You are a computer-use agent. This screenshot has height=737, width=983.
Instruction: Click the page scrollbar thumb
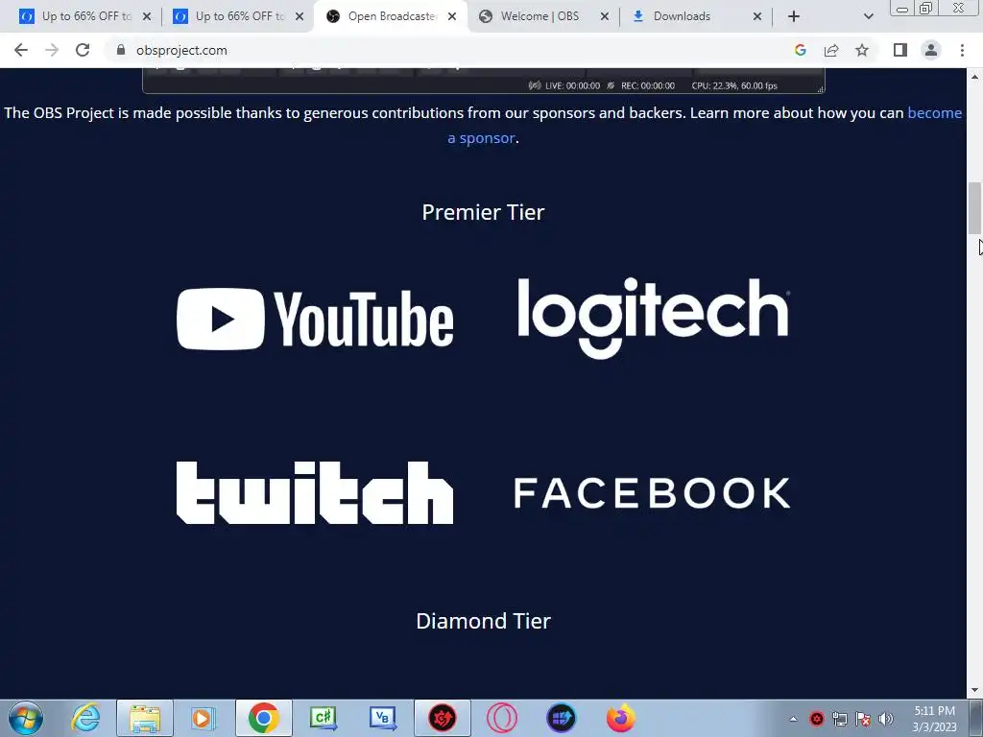[x=975, y=207]
